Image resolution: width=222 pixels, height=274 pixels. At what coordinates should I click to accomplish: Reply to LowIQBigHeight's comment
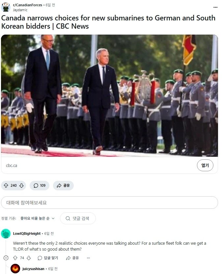pos(48,258)
